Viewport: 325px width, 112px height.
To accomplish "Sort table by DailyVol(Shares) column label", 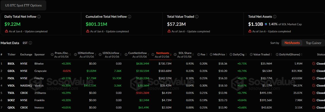I will point(290,54).
